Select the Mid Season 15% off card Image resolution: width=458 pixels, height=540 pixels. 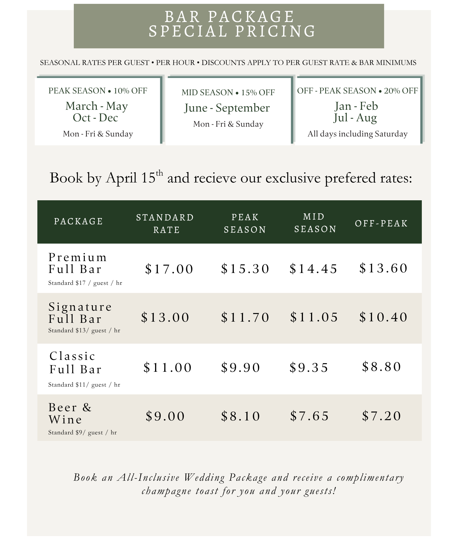[228, 110]
